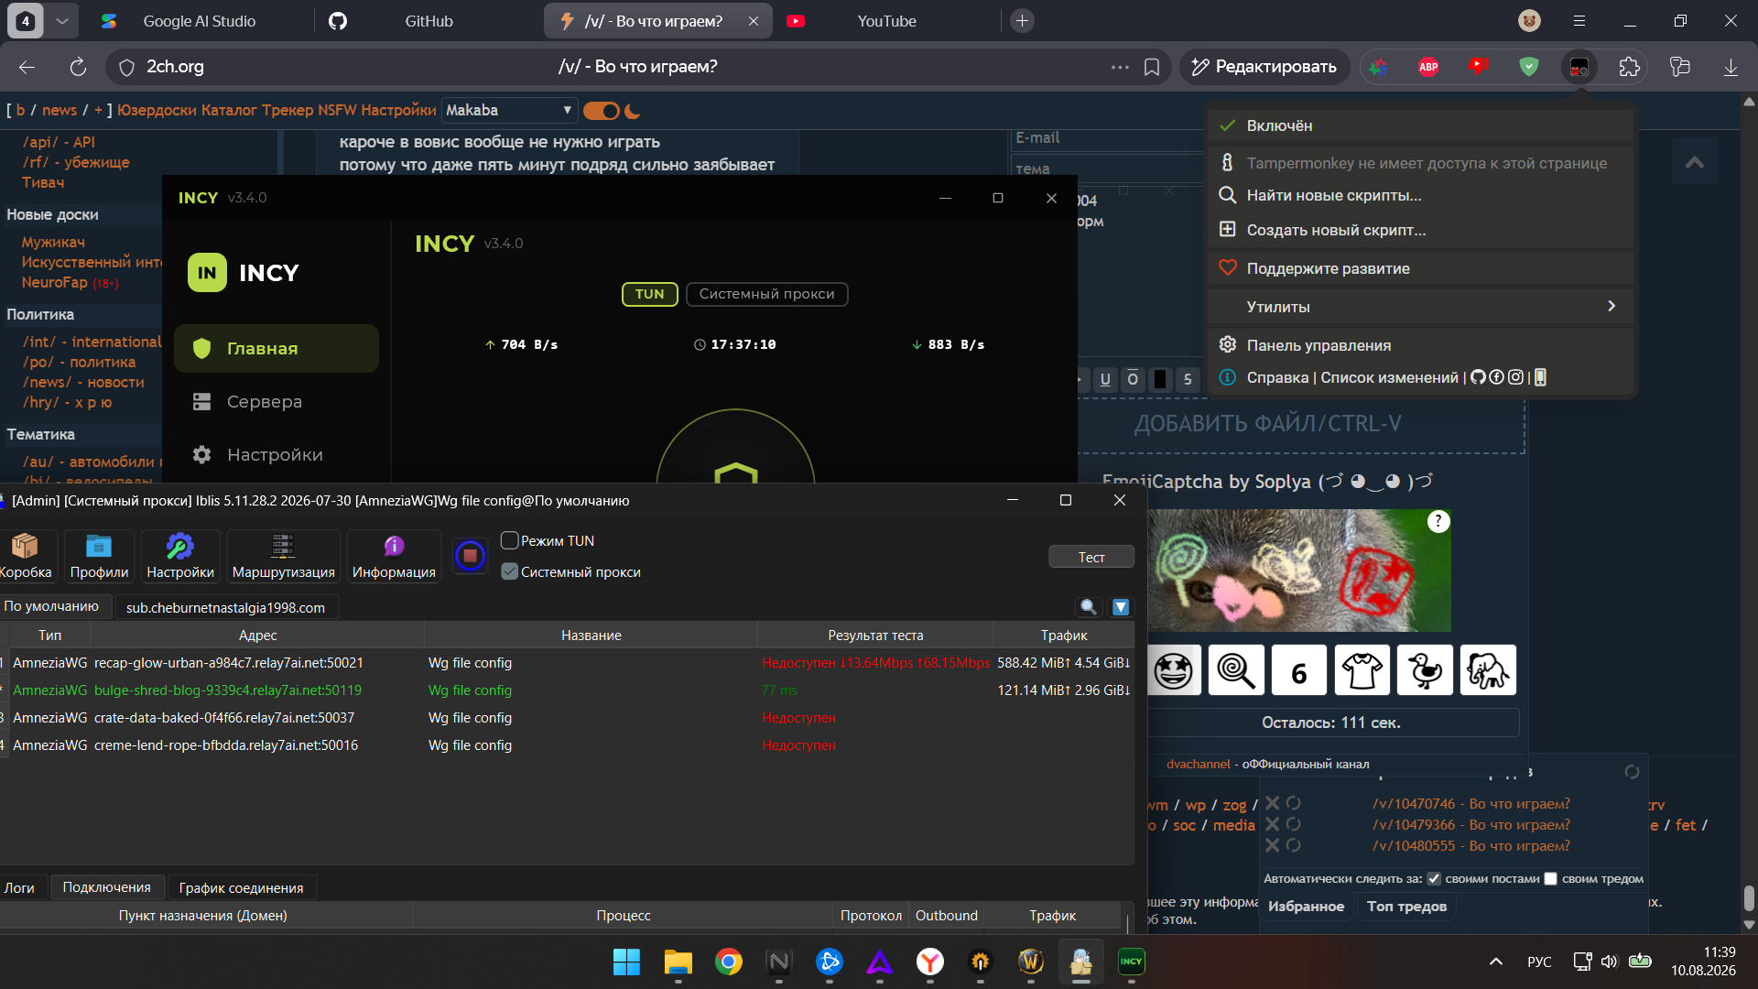Bookmark the page with the bookmark icon
1758x989 pixels.
coord(1152,67)
